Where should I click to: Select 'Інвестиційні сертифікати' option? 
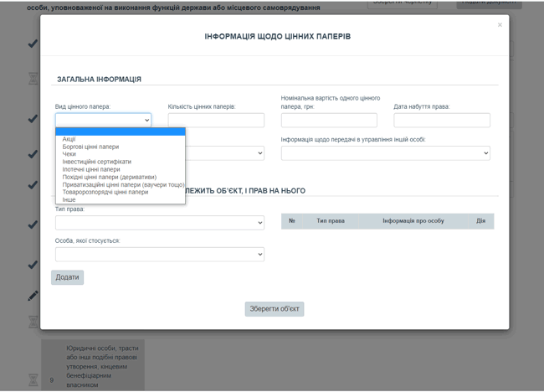tap(96, 162)
